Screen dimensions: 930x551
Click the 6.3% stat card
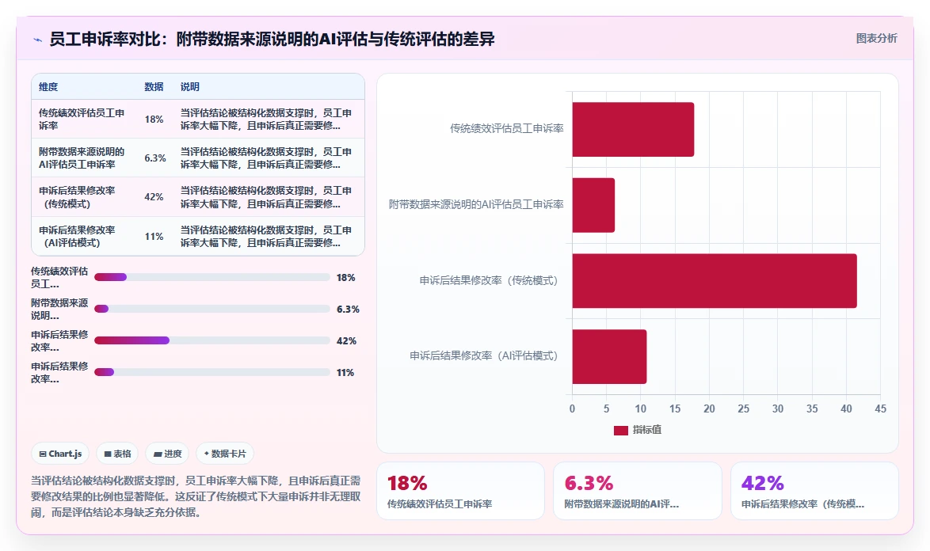coord(637,491)
